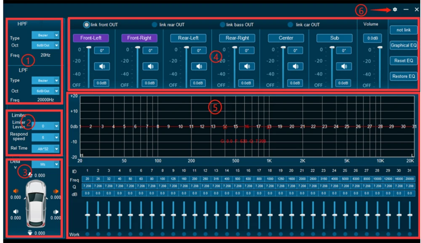Click EQ graph node 20 on 0dB line
This screenshot has width=421, height=243.
(292, 127)
